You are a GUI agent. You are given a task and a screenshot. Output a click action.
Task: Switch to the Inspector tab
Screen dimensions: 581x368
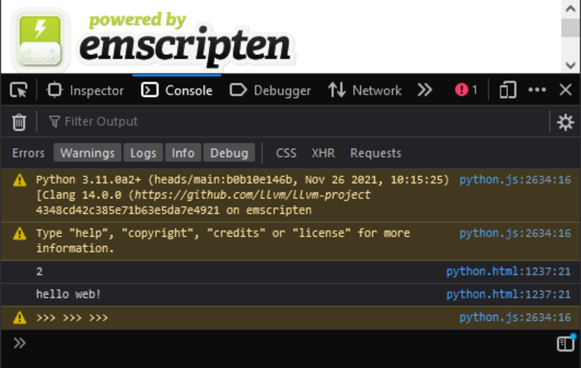[x=85, y=90]
